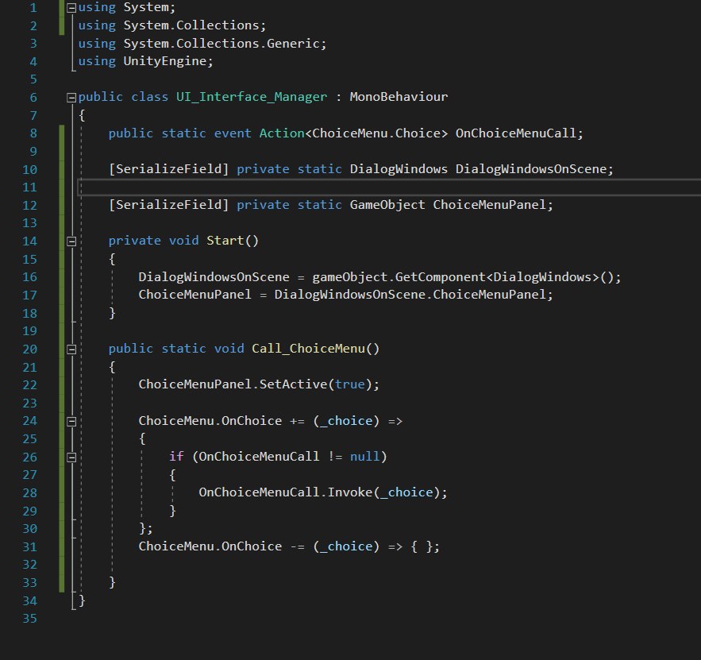This screenshot has height=660, width=701.
Task: Click 'System.Collections.Generic' on line 3
Action: tap(221, 44)
